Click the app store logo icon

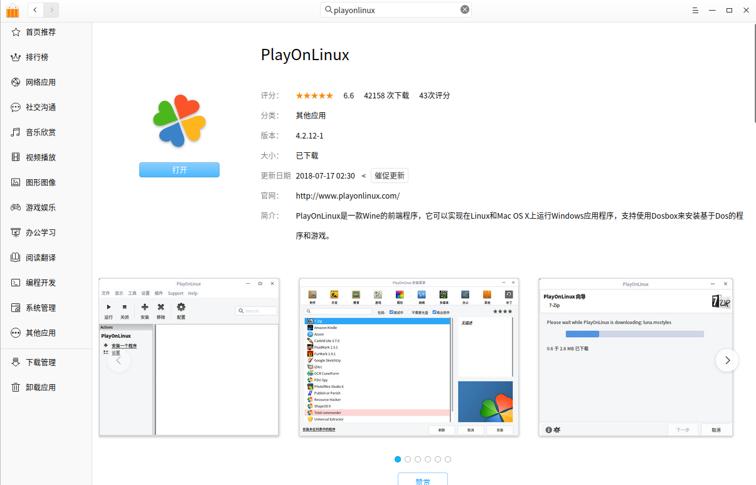point(12,10)
